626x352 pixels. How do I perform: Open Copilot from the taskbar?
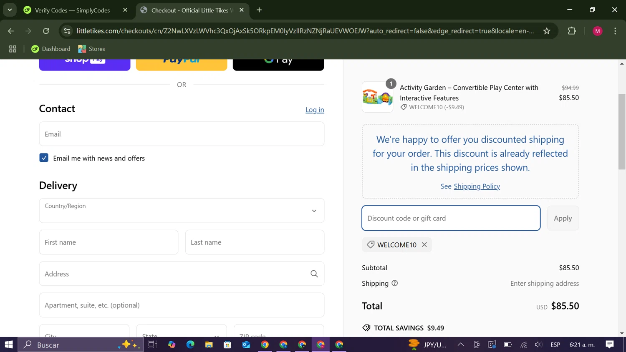[x=172, y=344]
